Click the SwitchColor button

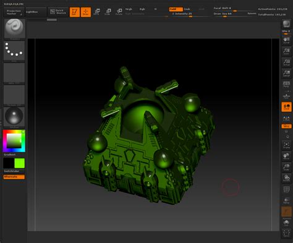pos(12,171)
